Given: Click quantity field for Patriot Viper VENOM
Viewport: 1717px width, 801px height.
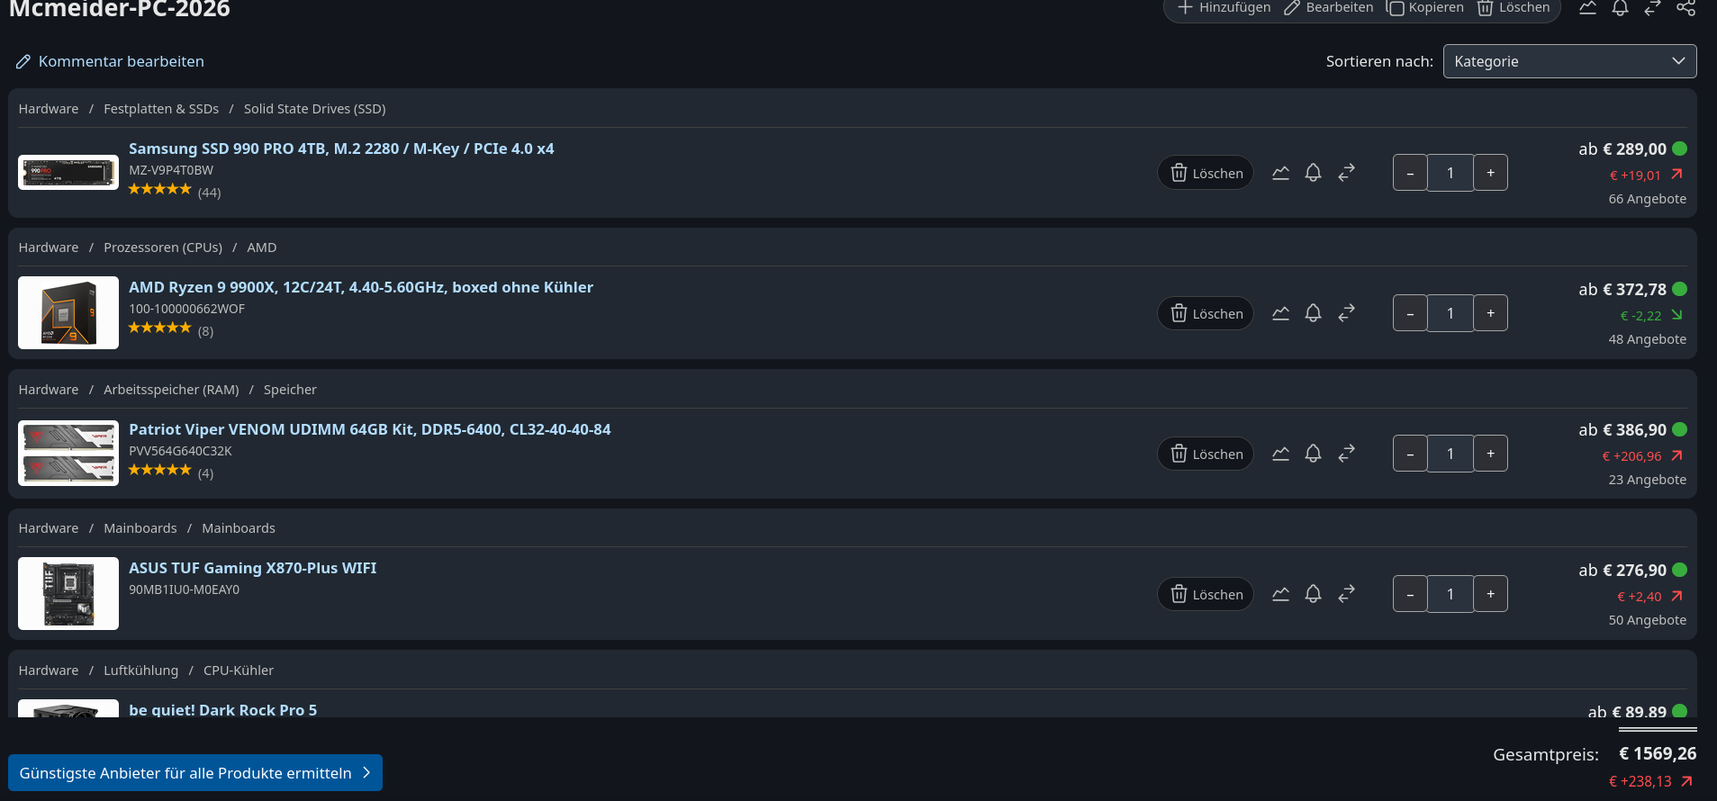Looking at the screenshot, I should pyautogui.click(x=1450, y=454).
